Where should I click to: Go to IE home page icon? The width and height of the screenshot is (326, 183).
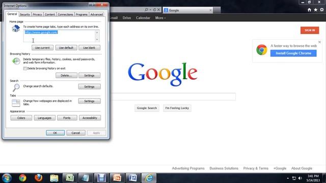click(x=309, y=10)
